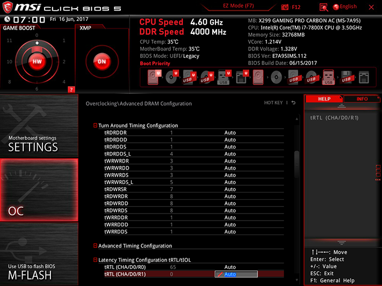Open the BIOS search magnifier icon
This screenshot has height=286, width=382.
click(323, 8)
